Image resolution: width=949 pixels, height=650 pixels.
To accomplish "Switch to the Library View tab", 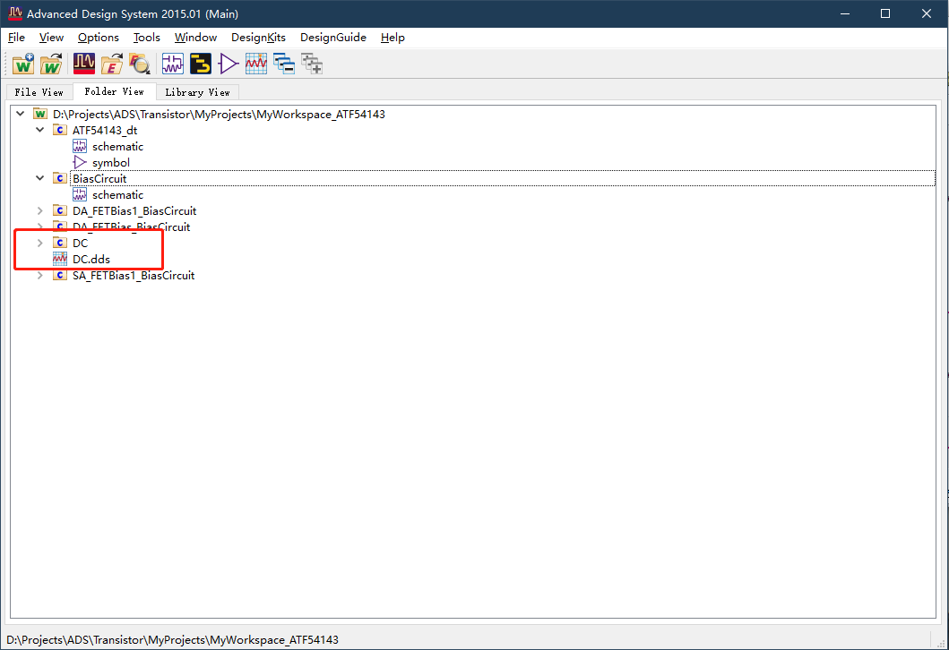I will point(196,91).
